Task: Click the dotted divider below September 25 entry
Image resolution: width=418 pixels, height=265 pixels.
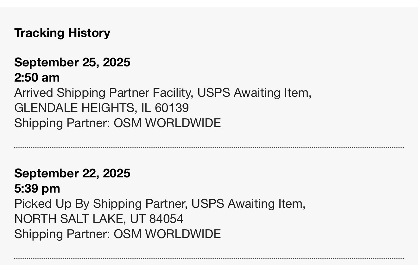Action: coord(209,147)
